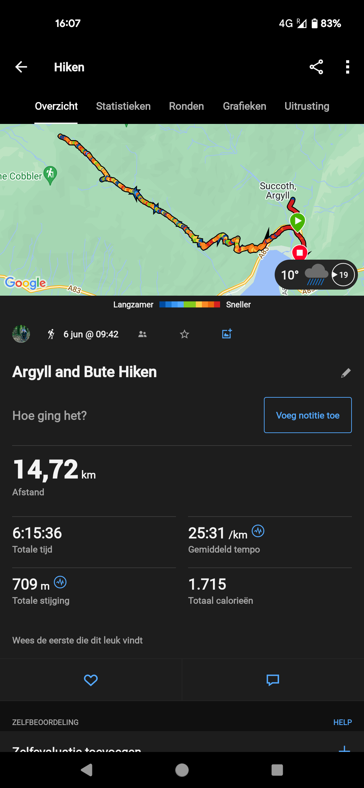Viewport: 364px width, 788px height.
Task: Like the activity with heart icon
Action: pyautogui.click(x=91, y=680)
